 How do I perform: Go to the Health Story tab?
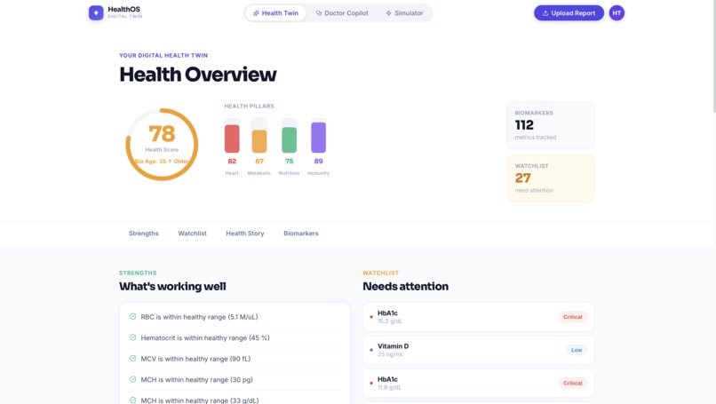pos(245,234)
